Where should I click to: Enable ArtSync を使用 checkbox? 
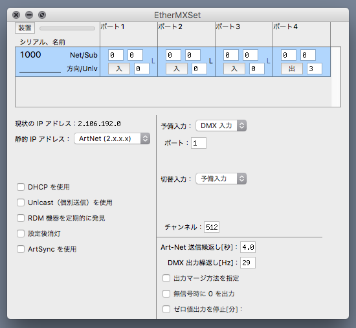tap(21, 249)
